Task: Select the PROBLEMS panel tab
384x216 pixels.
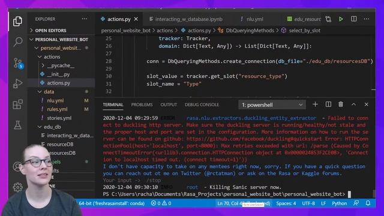Action: [142, 104]
